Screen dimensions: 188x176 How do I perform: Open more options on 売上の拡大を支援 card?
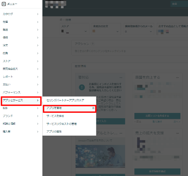point(177,133)
